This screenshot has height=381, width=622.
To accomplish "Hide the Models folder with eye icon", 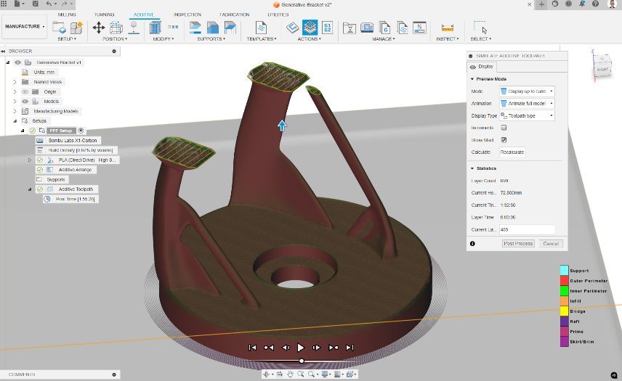I will pos(25,102).
